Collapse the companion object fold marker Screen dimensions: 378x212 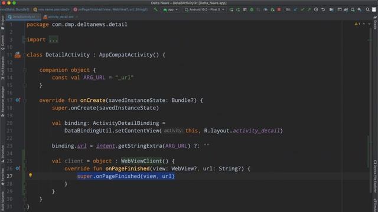coord(24,70)
